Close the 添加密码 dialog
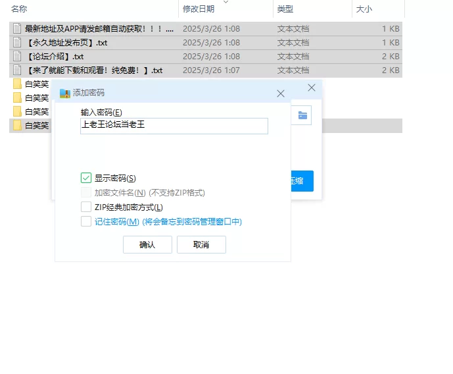The image size is (453, 374). click(281, 93)
